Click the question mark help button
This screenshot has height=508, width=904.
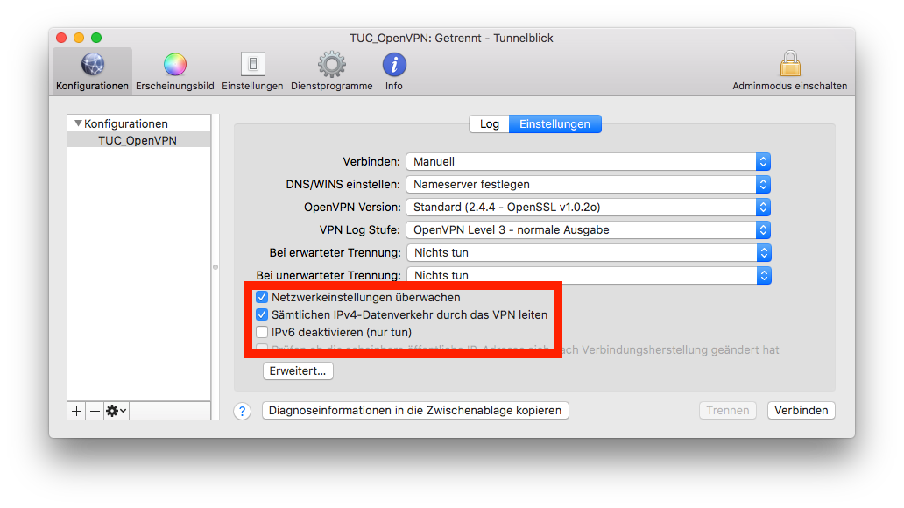click(243, 411)
